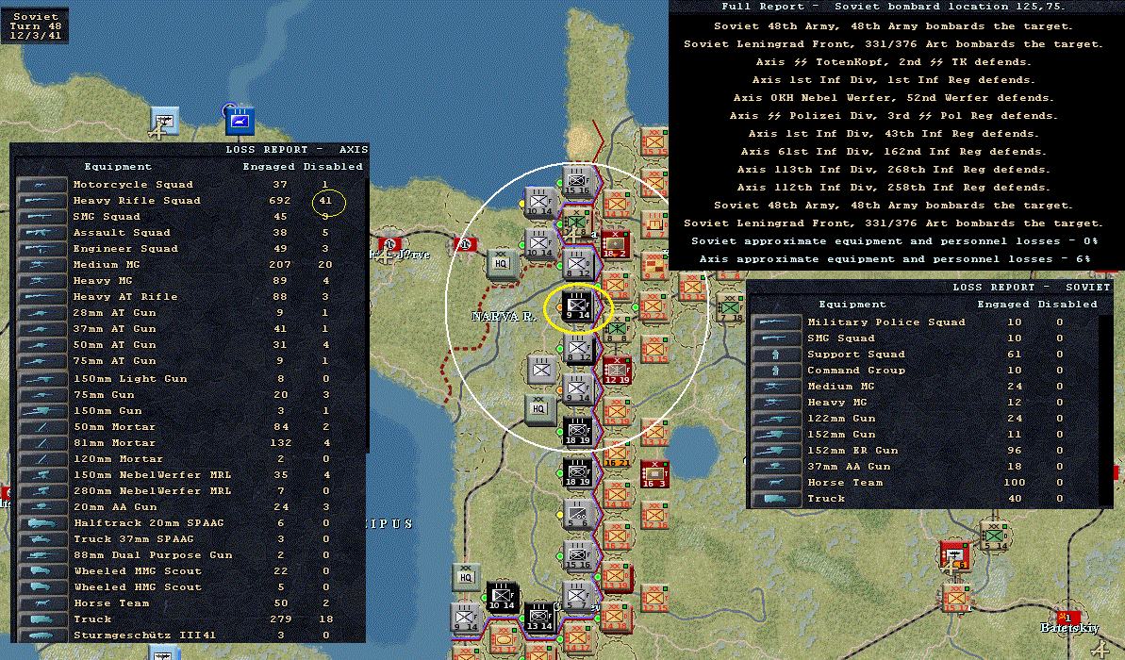Click the LOSS REPORT - SOVIET title

coord(1031,287)
